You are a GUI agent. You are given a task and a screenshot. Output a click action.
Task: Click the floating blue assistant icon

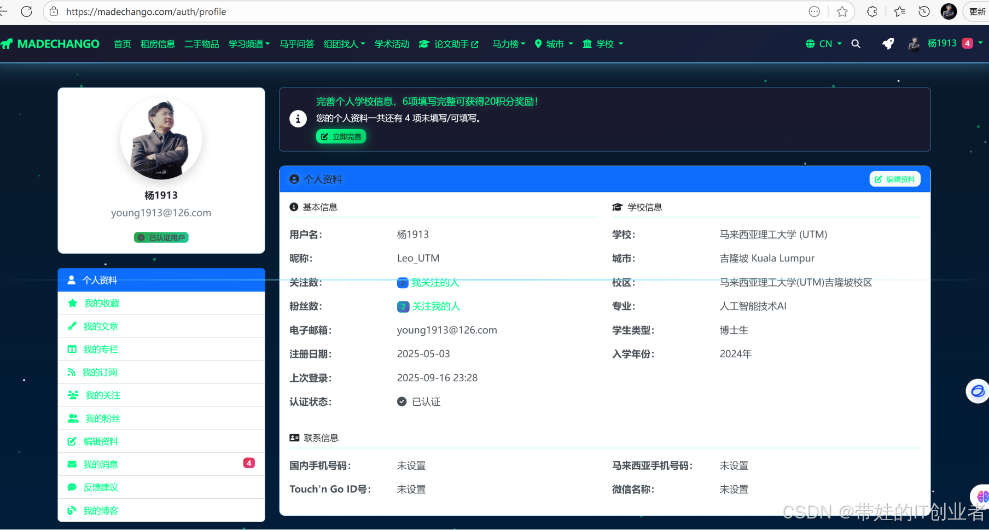tap(978, 391)
